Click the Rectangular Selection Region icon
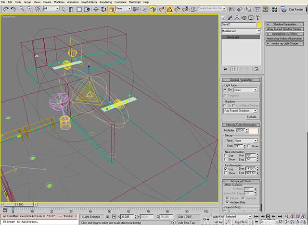This screenshot has width=308, height=225. (79, 9)
